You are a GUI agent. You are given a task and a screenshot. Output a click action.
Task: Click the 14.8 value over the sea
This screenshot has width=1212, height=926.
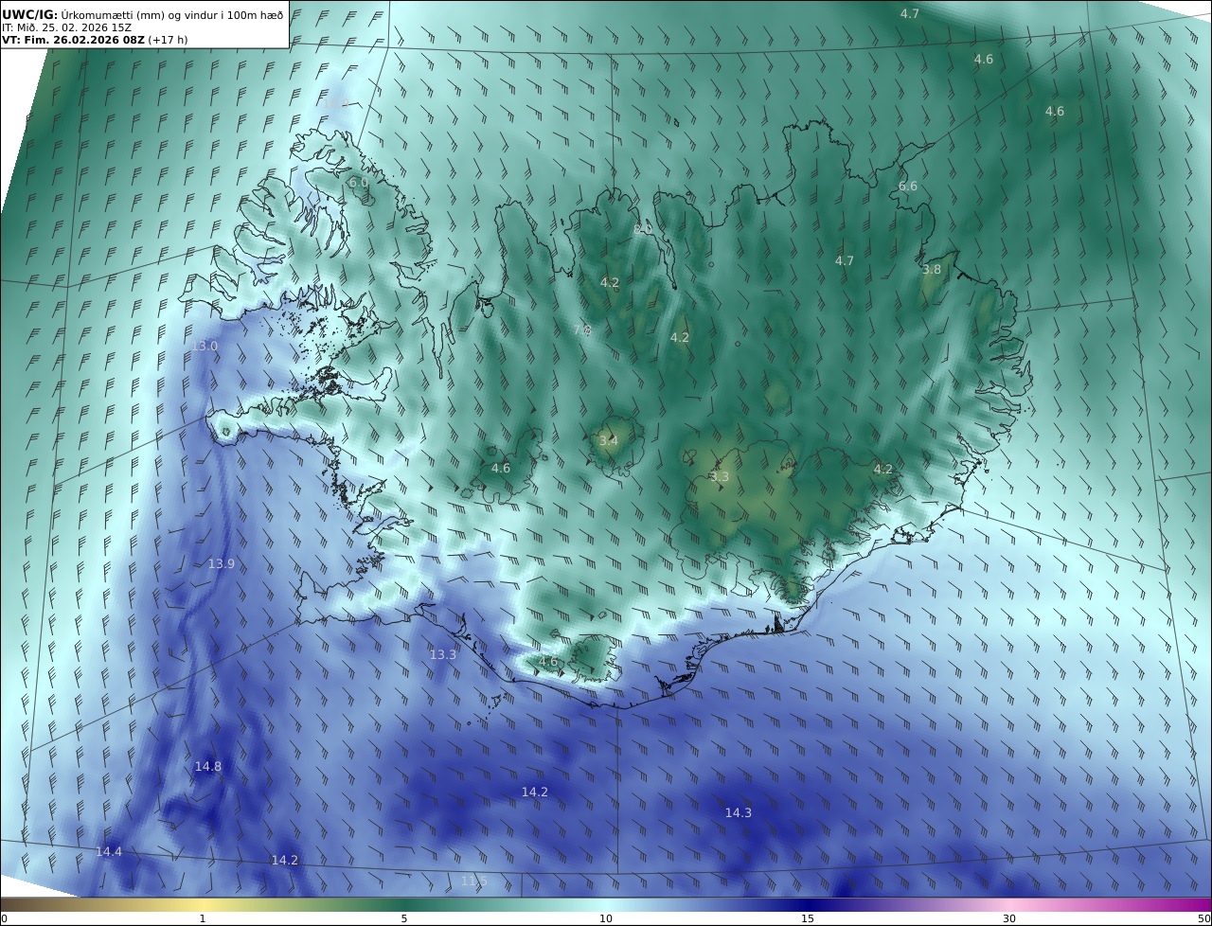pos(208,766)
